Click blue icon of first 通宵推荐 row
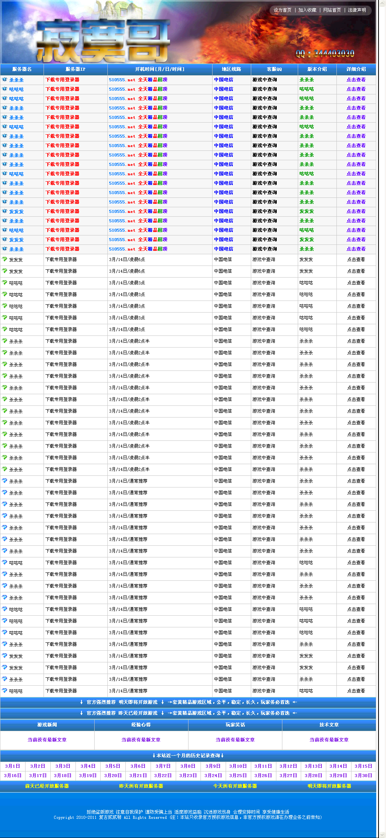The image size is (386, 838). coord(5,481)
